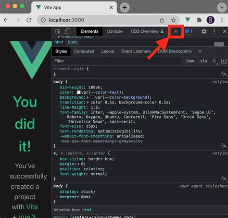This screenshot has width=228, height=218.
Task: Click the element.style selector
Action: click(x=69, y=69)
